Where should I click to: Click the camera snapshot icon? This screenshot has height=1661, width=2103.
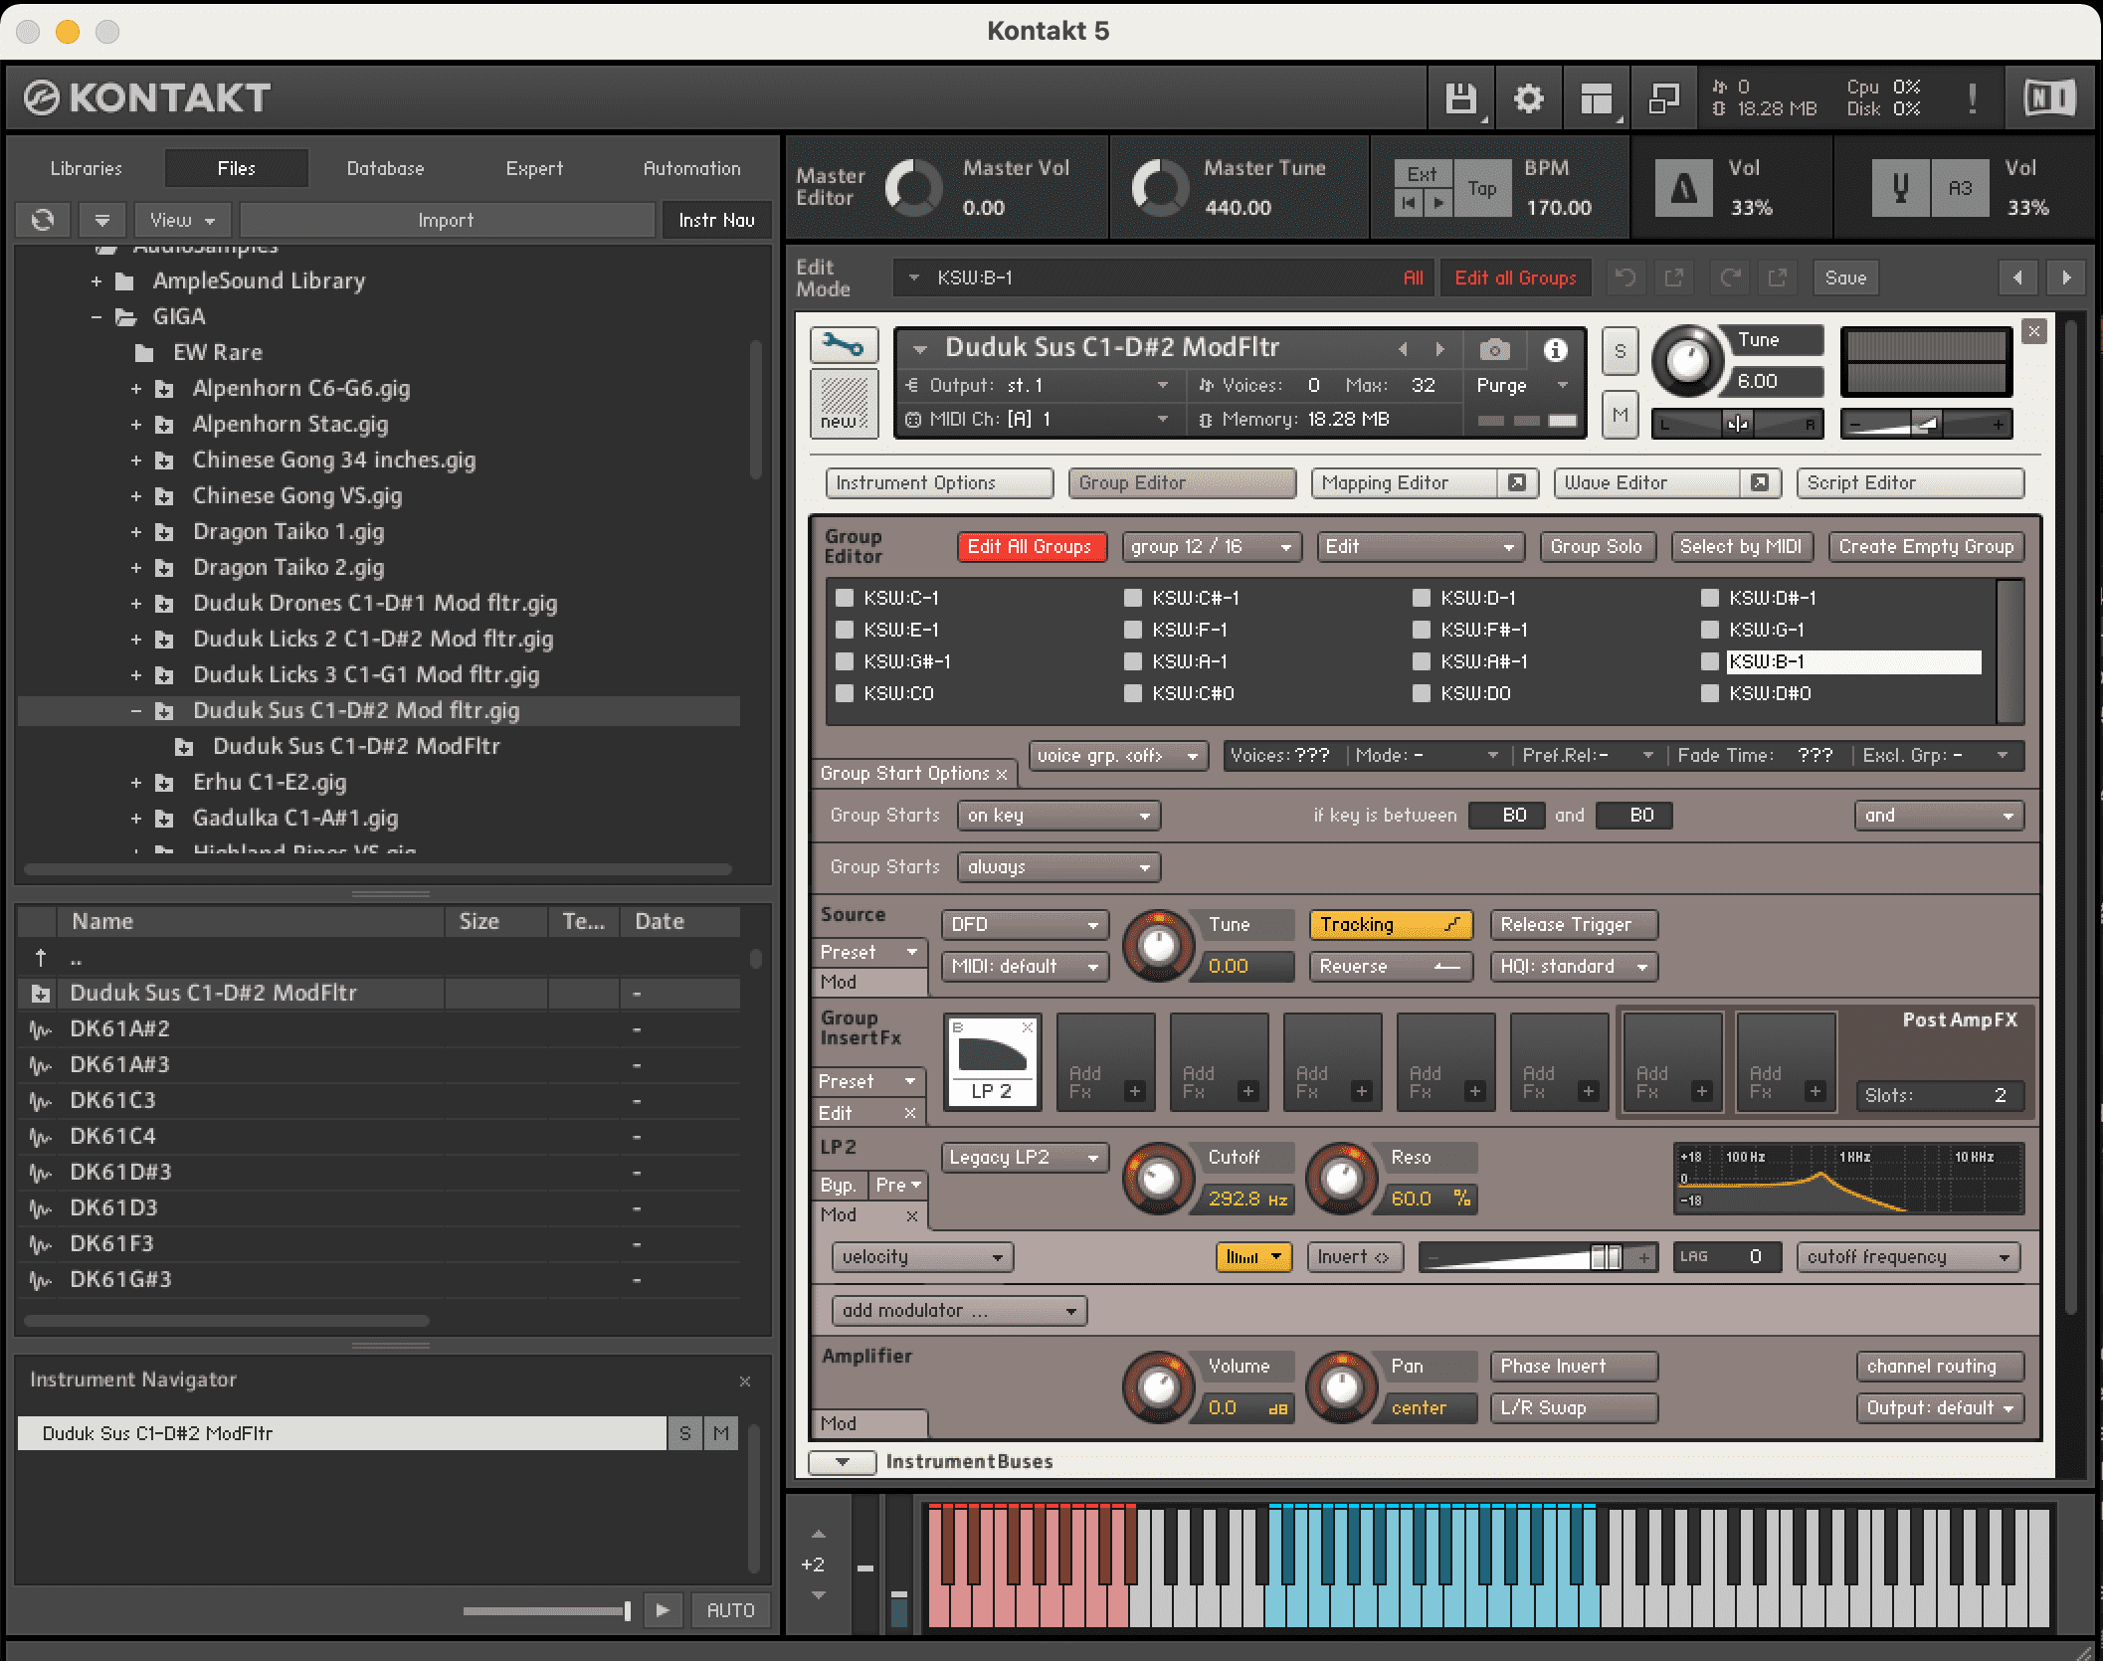coord(1494,349)
